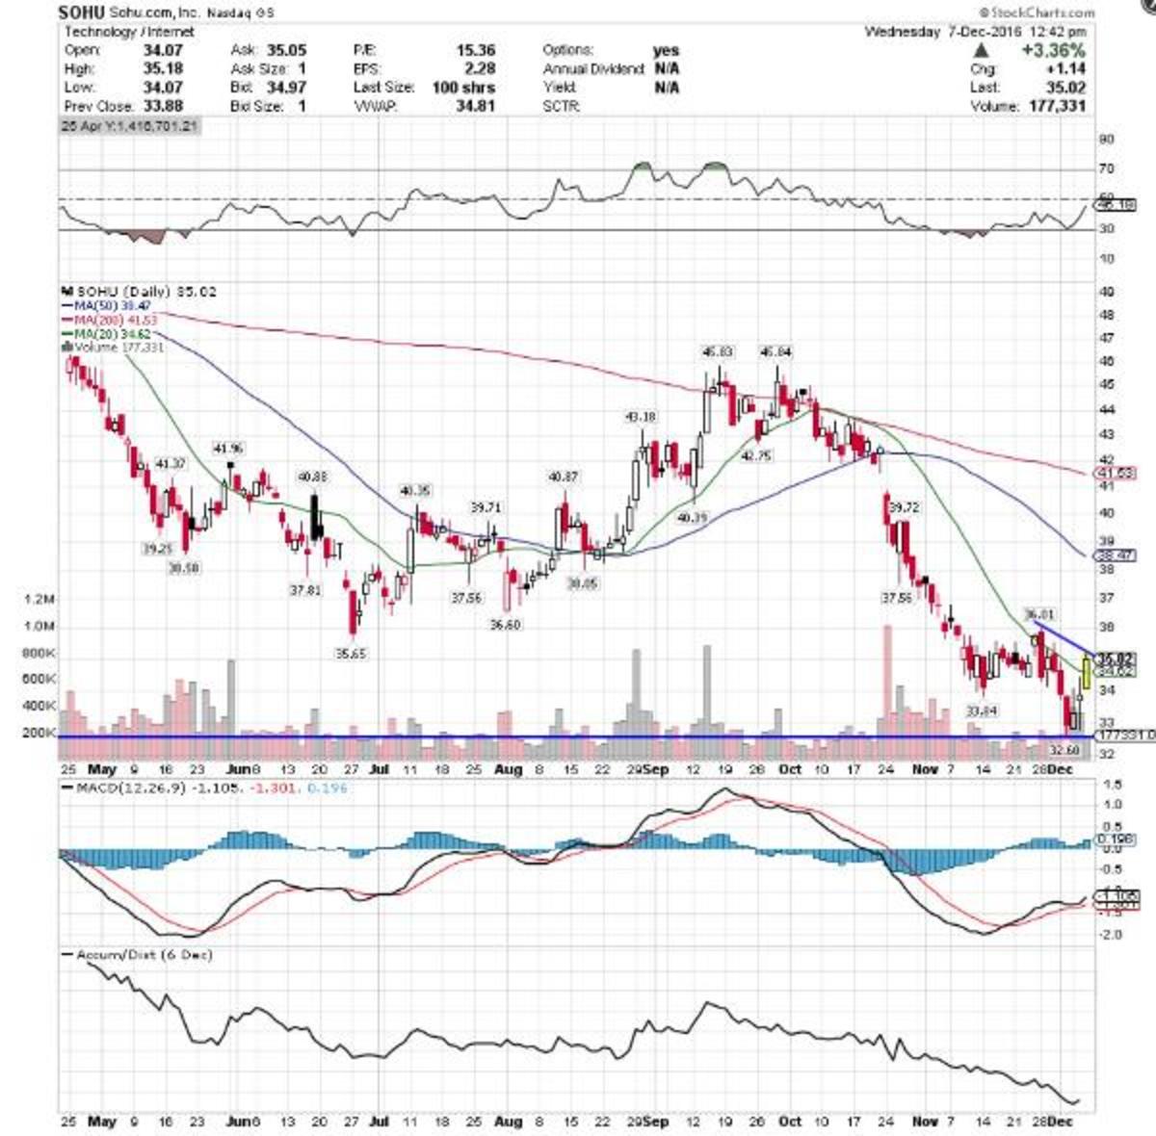Click the EPS value 2.28

pyautogui.click(x=480, y=69)
